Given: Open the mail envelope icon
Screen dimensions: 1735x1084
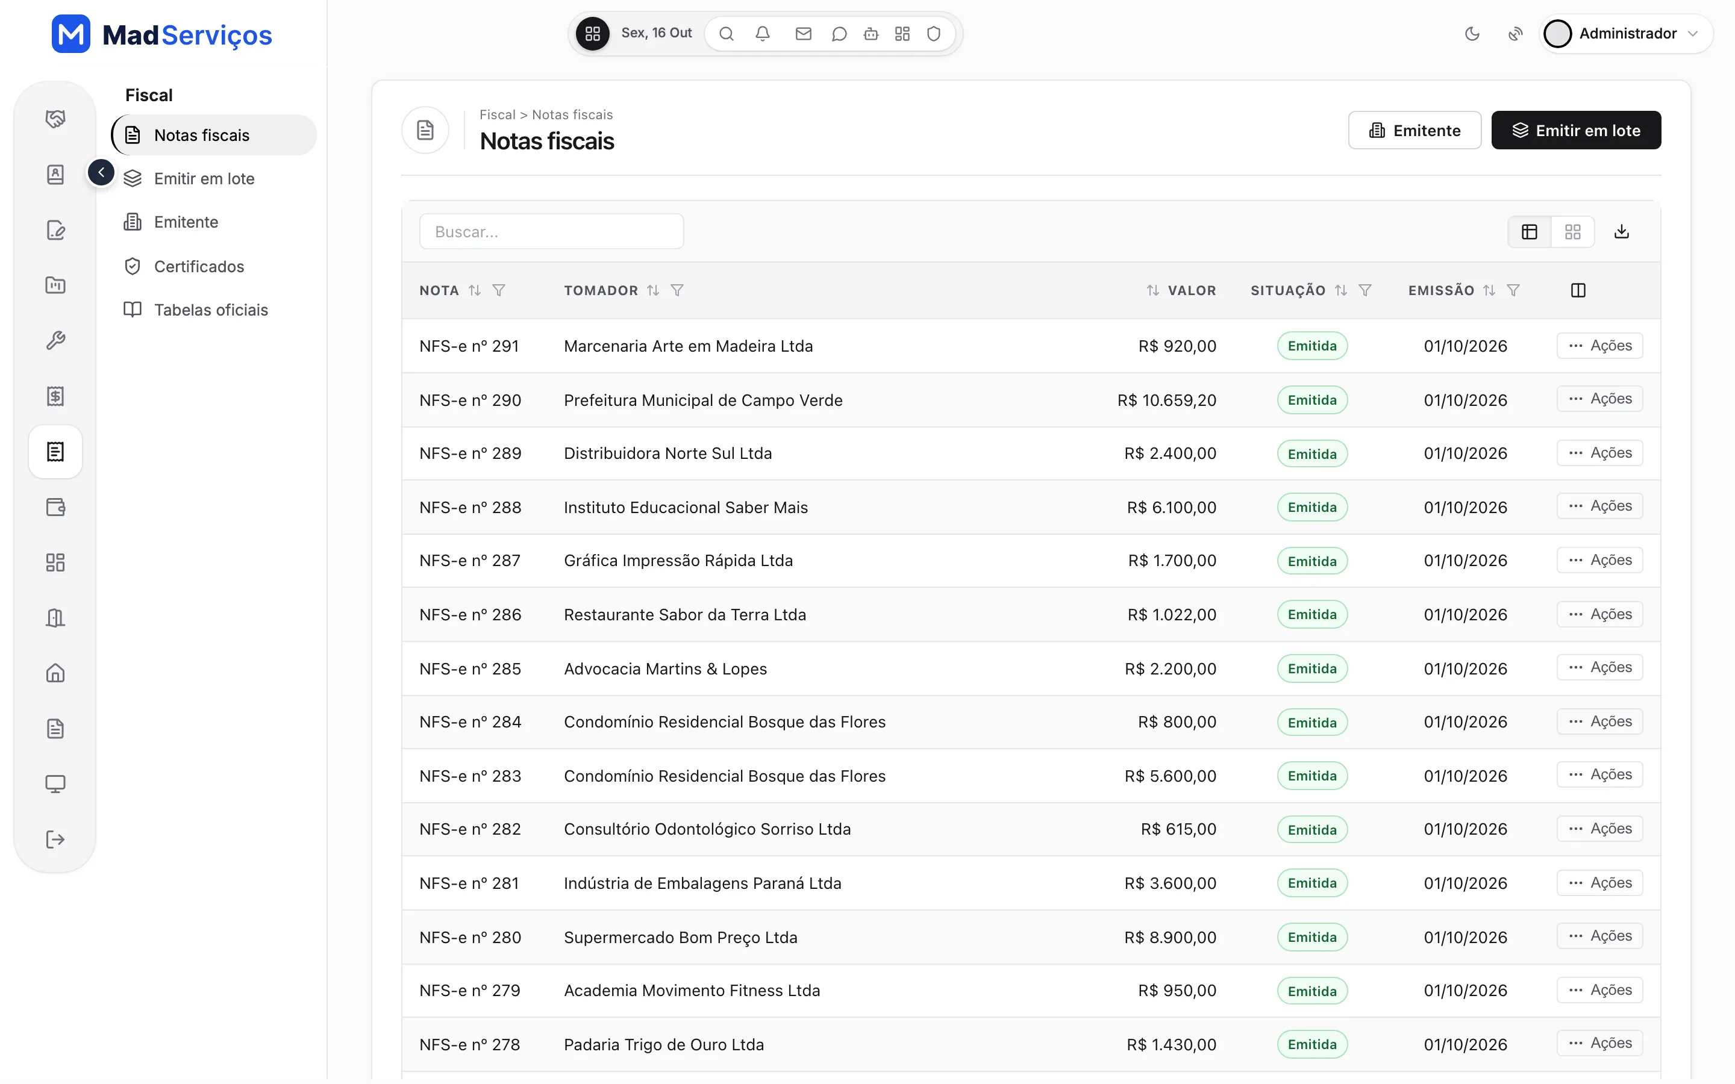Looking at the screenshot, I should tap(804, 34).
